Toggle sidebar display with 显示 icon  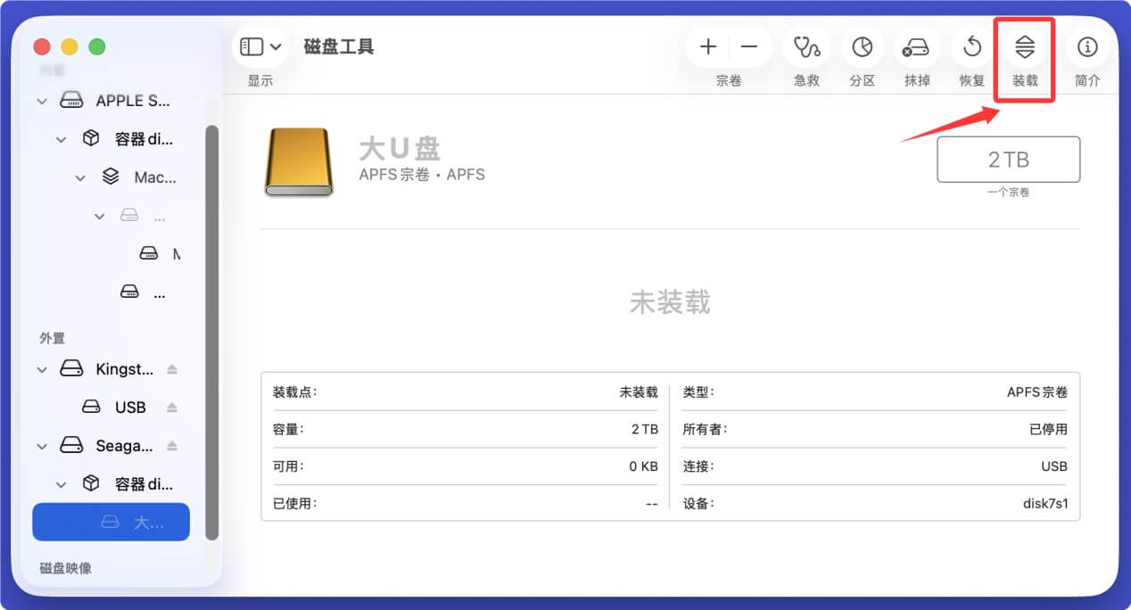click(x=252, y=46)
